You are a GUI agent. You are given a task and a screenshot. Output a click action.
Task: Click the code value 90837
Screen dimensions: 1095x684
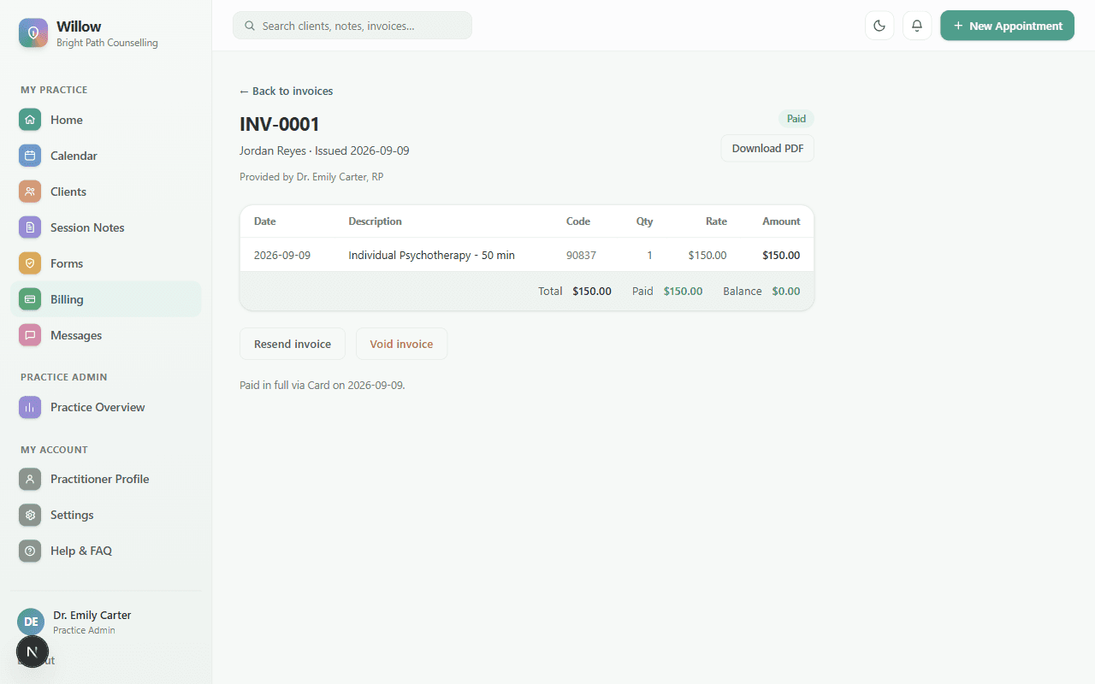pos(581,255)
